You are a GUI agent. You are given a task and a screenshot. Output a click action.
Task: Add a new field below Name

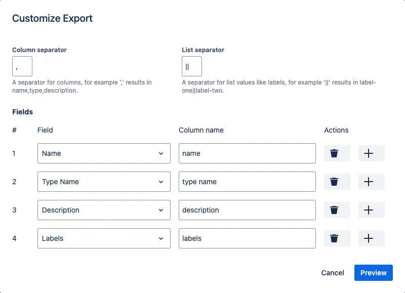369,153
